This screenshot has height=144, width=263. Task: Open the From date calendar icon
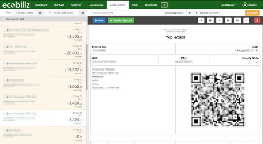[40, 13]
